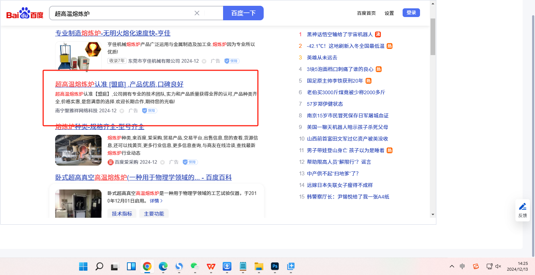Open 百度首页 in the top navigation
This screenshot has width=535, height=275.
[x=366, y=13]
